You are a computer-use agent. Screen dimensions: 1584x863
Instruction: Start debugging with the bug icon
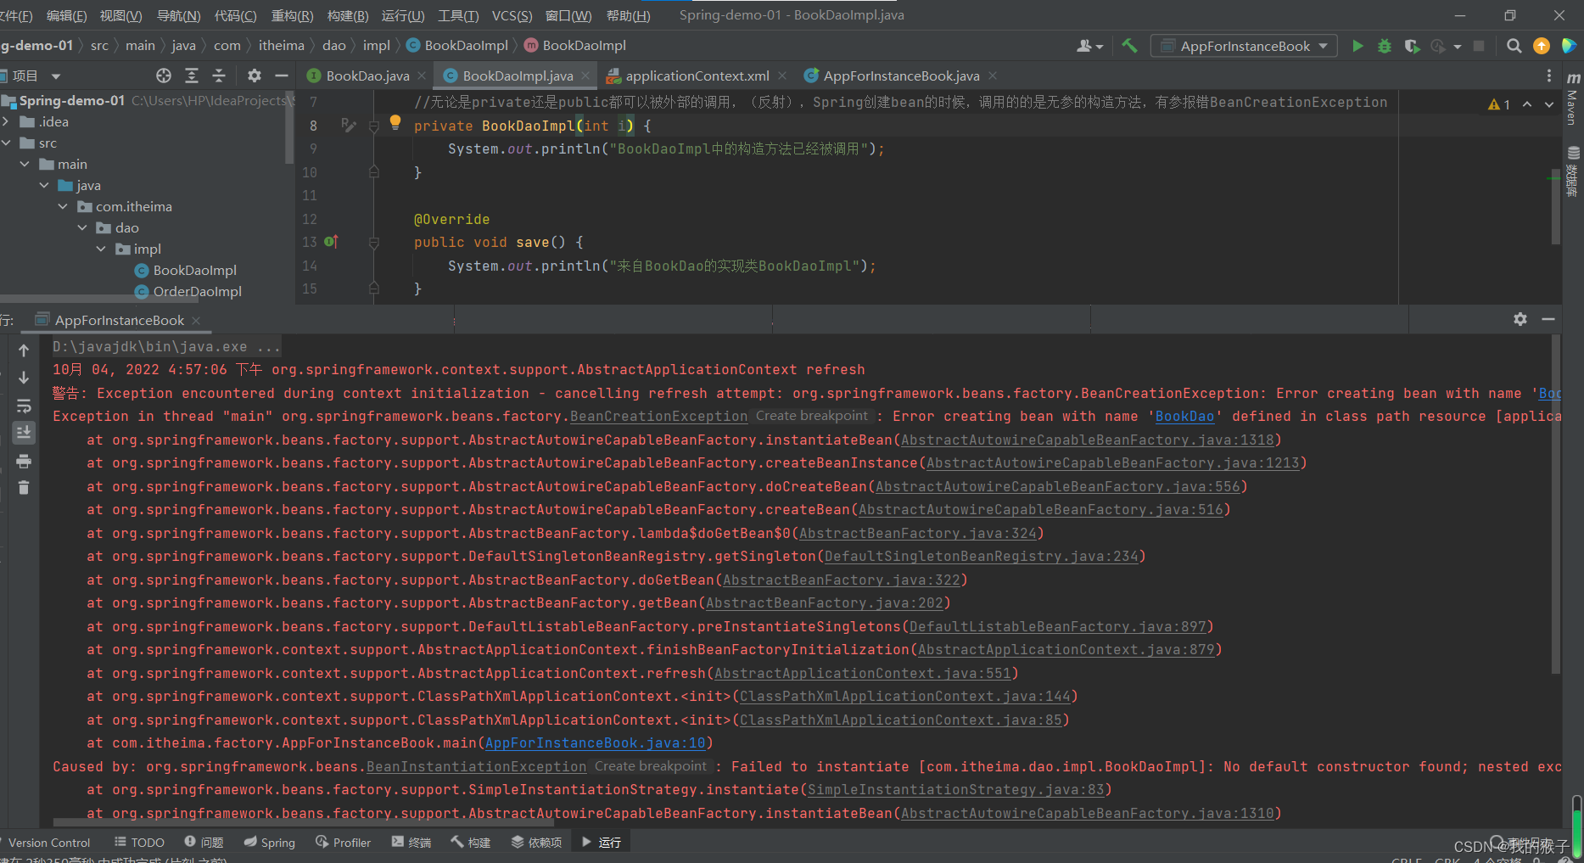pos(1385,46)
